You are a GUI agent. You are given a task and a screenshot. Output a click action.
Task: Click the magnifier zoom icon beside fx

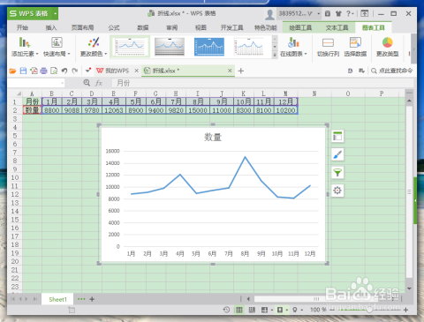click(x=87, y=83)
